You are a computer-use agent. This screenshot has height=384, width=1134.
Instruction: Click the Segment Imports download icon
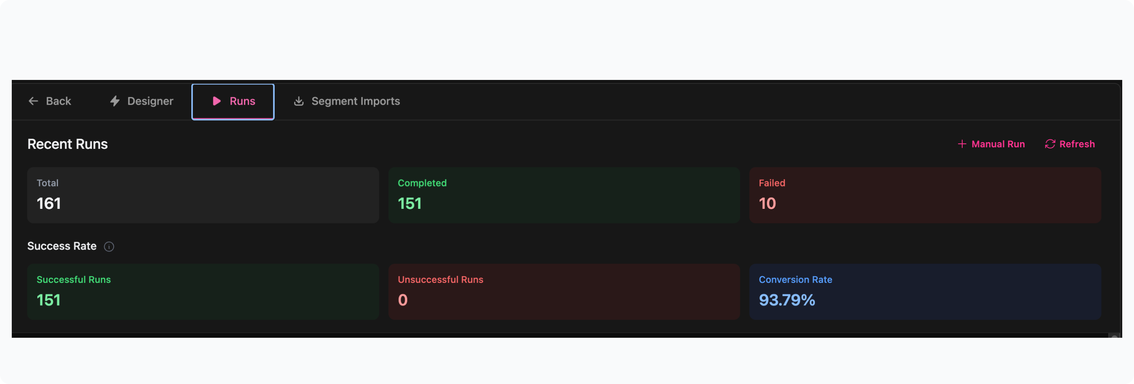tap(299, 101)
